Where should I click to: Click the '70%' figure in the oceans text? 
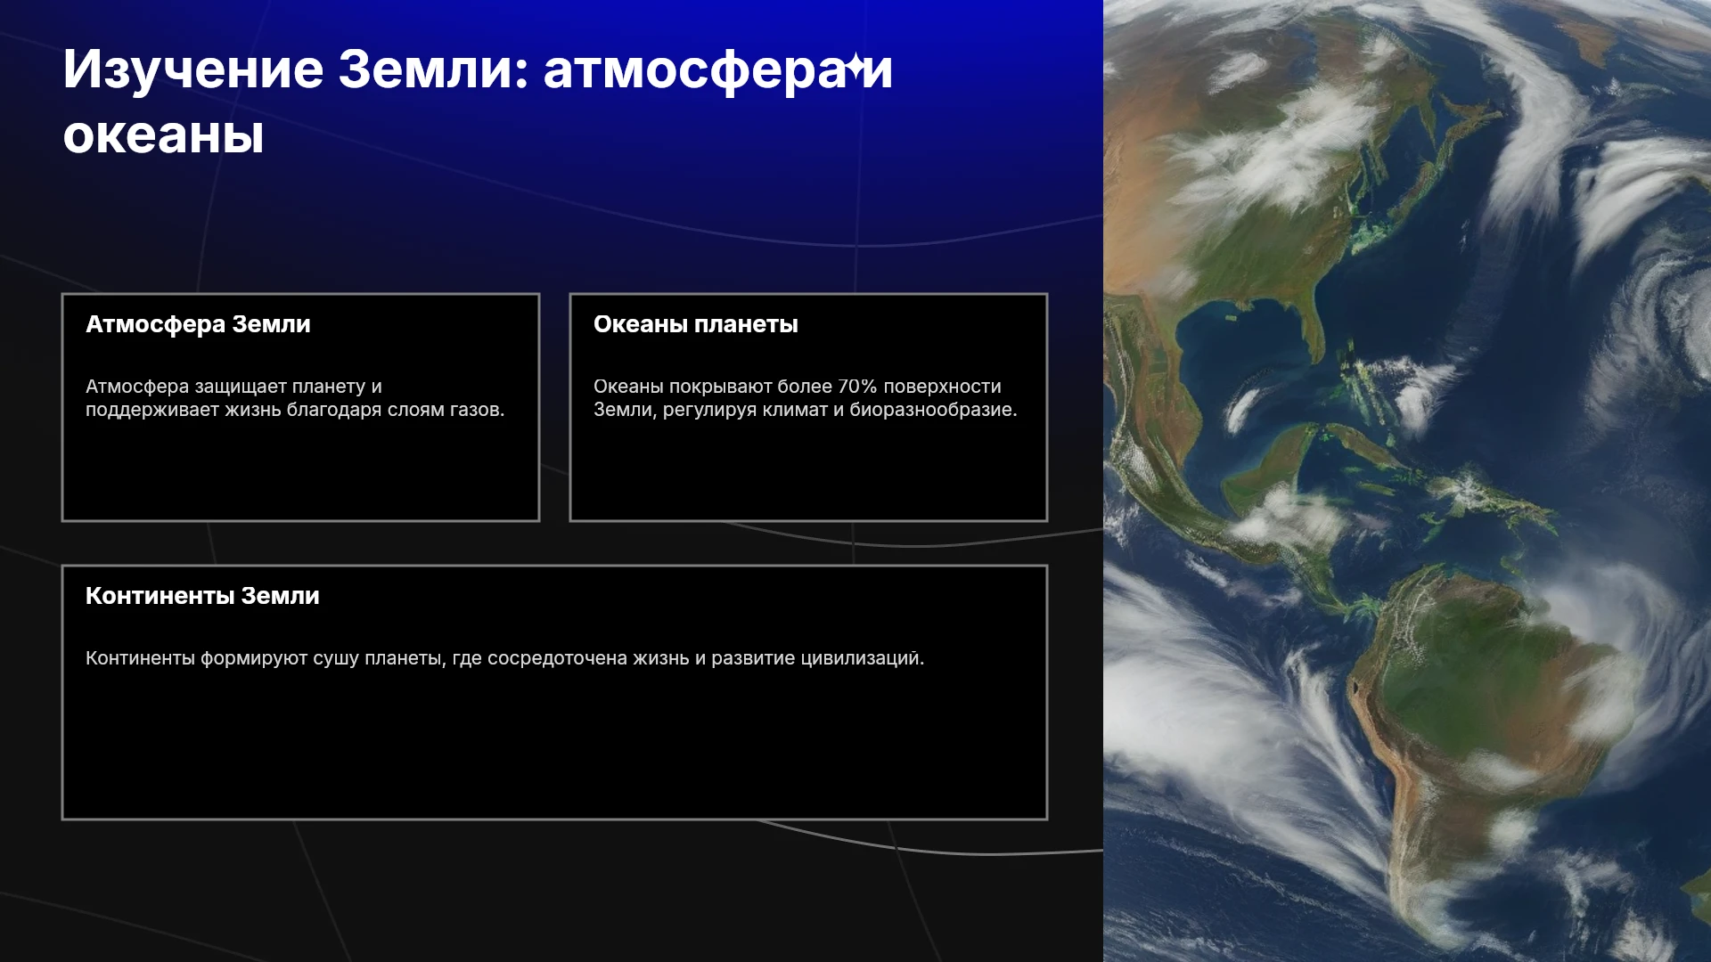click(x=857, y=387)
